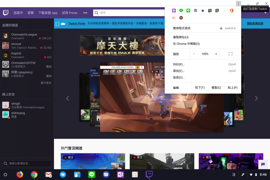Go to previous carousel stream

pyautogui.click(x=67, y=98)
